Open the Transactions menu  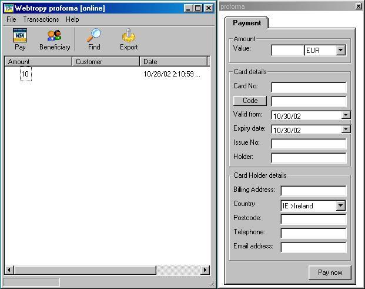41,19
